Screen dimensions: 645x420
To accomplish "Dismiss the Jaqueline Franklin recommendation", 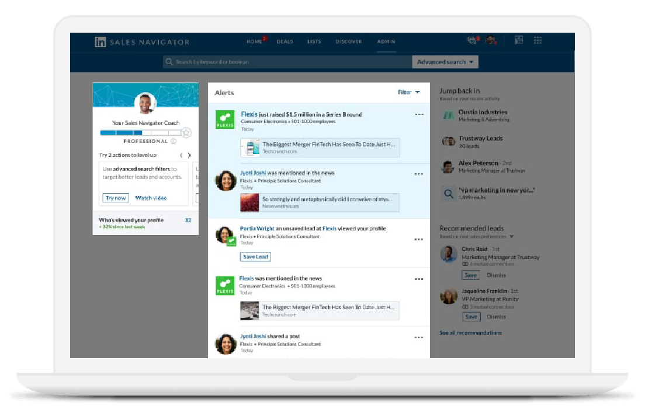I will click(x=496, y=317).
